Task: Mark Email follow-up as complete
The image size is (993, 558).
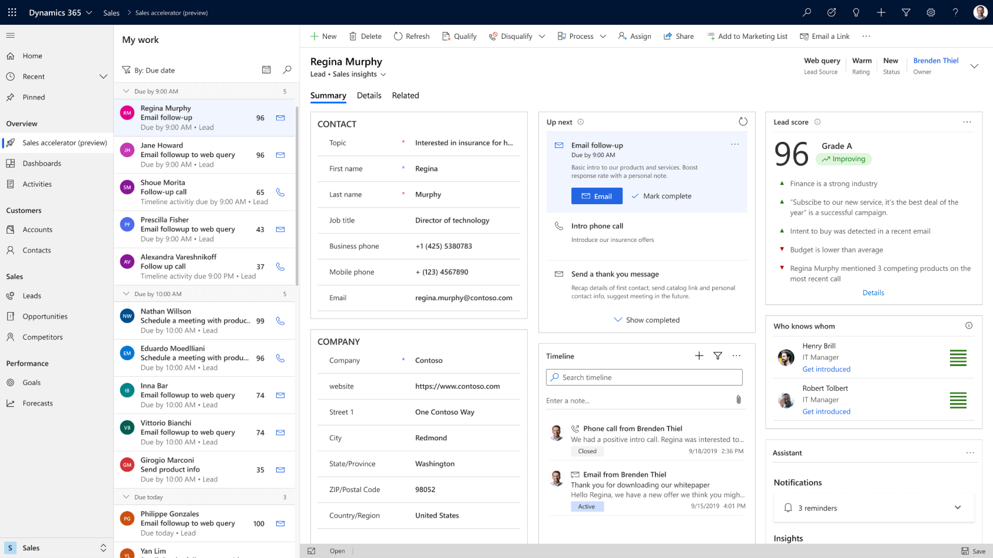Action: [x=661, y=196]
